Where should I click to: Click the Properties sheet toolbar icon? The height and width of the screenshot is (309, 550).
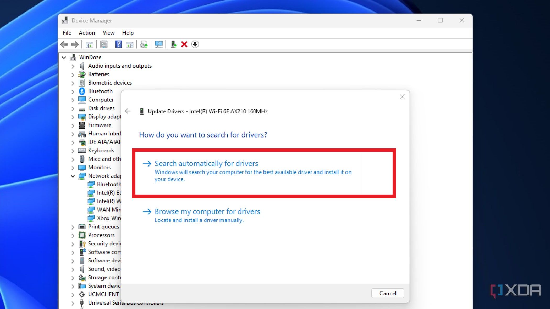[x=104, y=44]
